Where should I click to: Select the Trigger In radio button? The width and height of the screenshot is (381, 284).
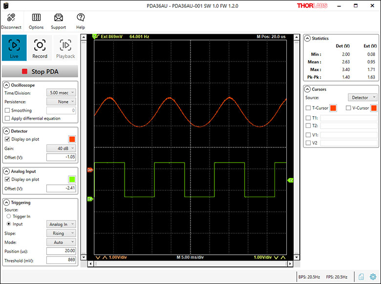[x=8, y=216]
